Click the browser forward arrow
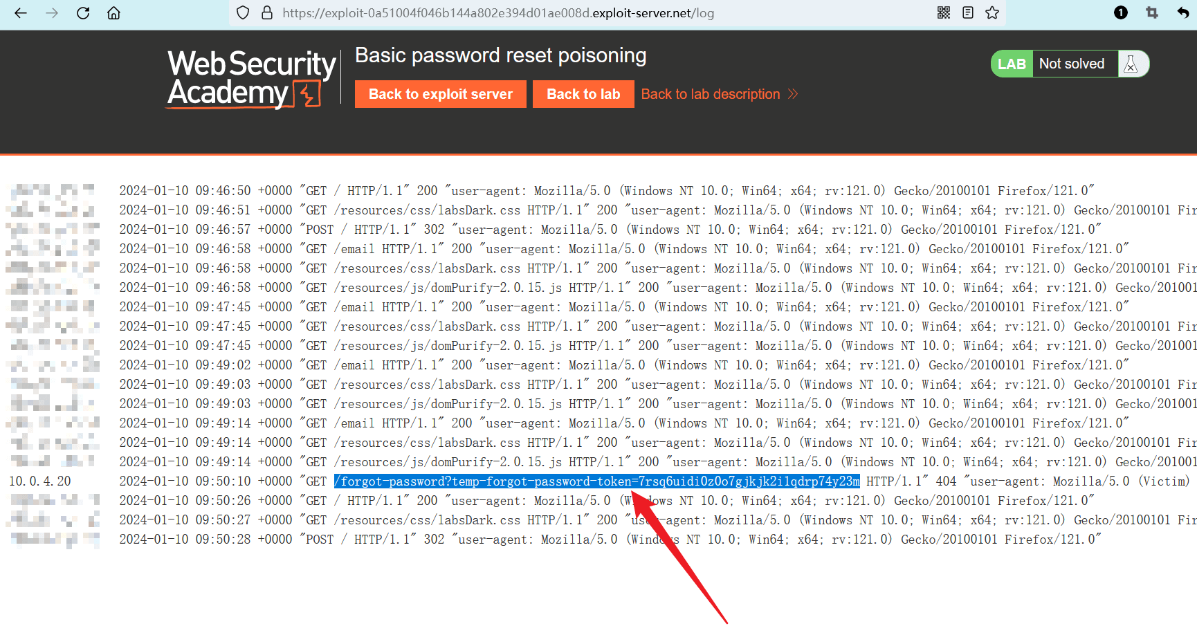 (x=52, y=13)
